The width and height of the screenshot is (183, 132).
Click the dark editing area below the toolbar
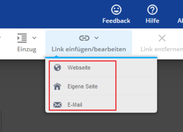pos(22,93)
